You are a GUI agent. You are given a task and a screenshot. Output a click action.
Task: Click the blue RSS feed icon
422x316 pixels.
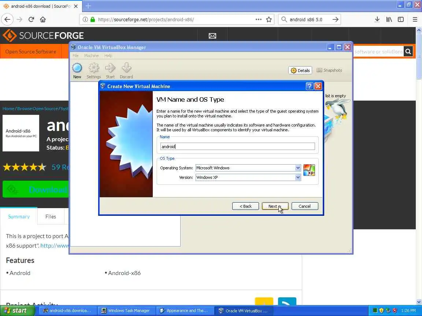(287, 301)
